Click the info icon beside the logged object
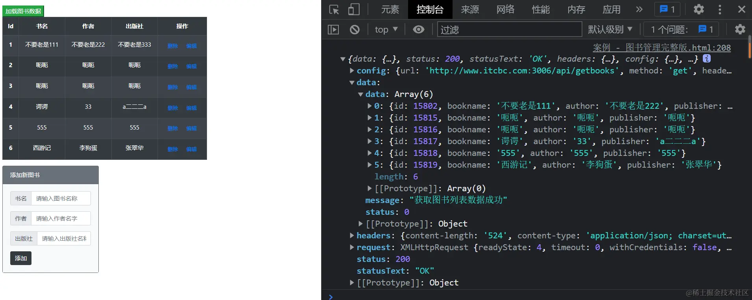Screen dimensions: 752x300 pos(707,59)
